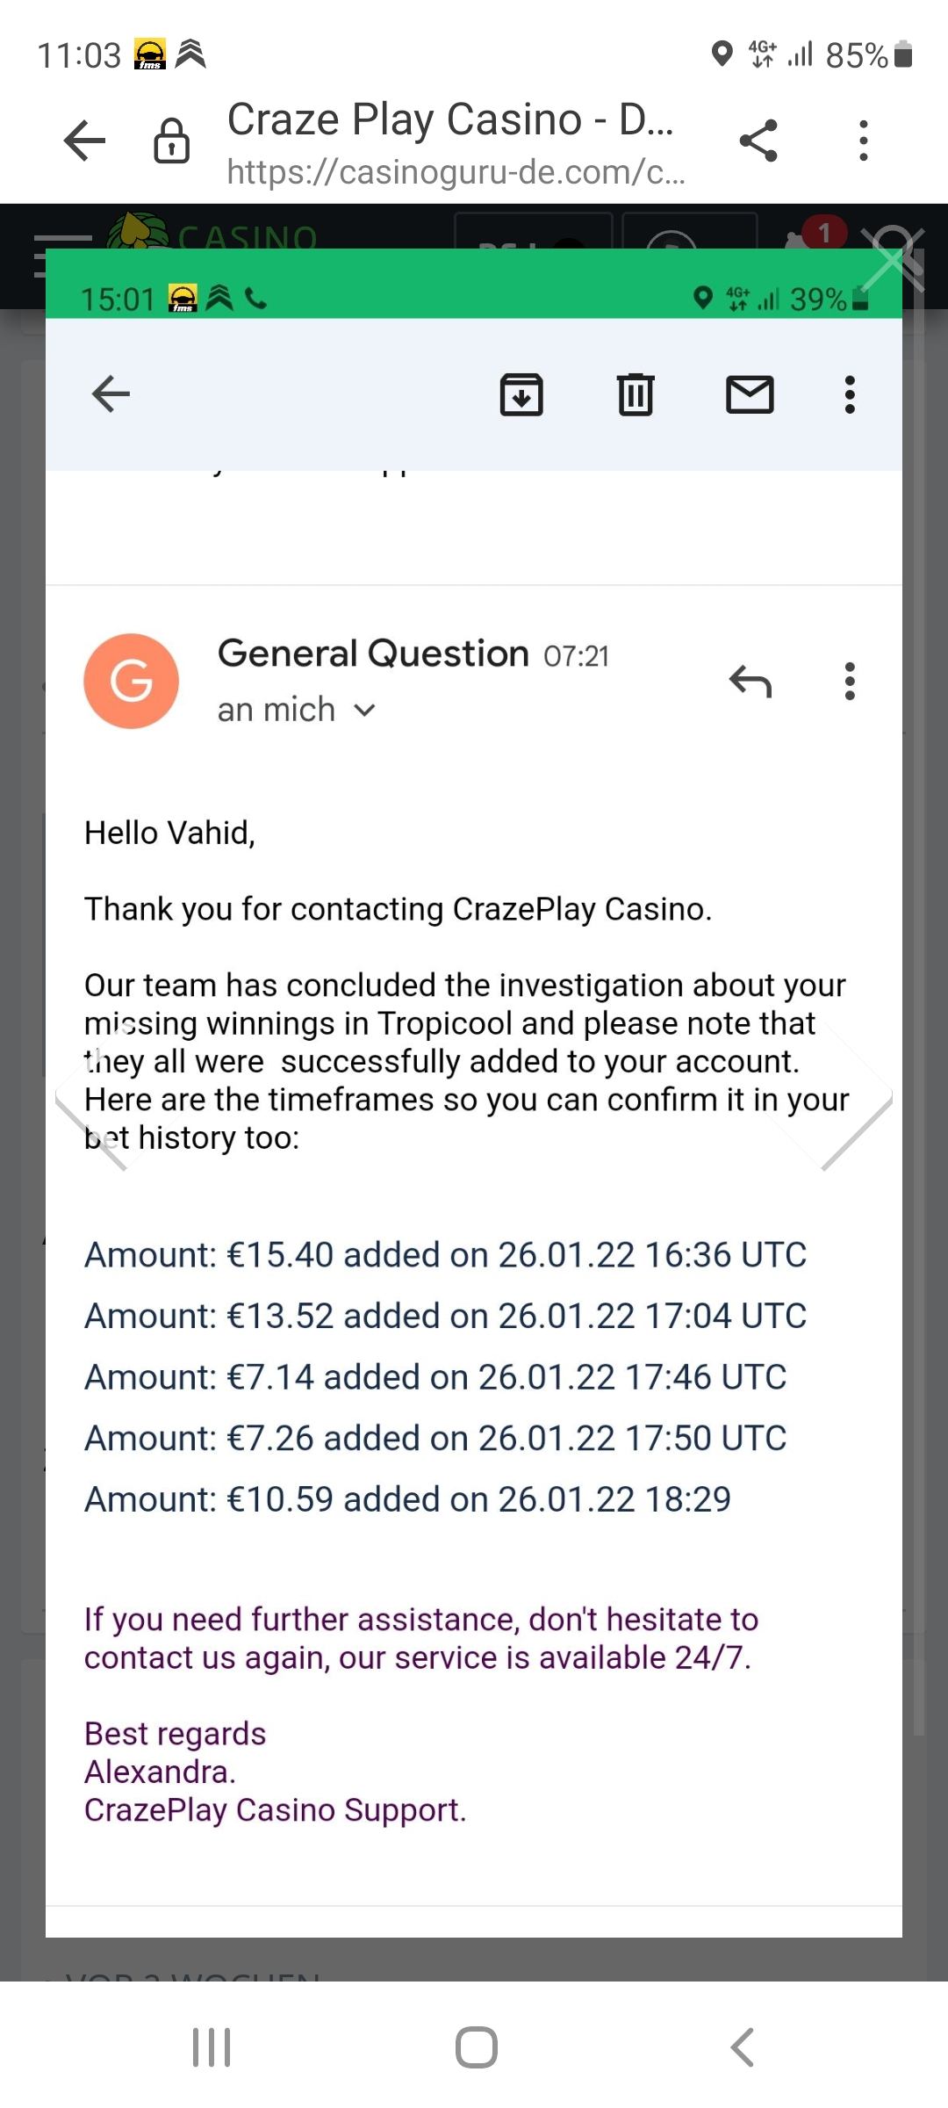The height and width of the screenshot is (2108, 948).
Task: Open the email toolbar three-dot menu
Action: pyautogui.click(x=849, y=394)
